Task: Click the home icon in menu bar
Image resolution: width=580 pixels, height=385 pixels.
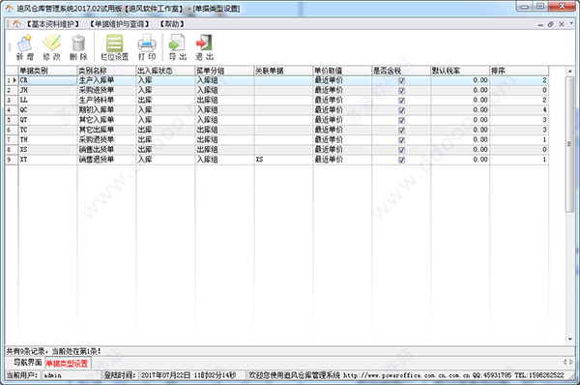Action: click(16, 24)
